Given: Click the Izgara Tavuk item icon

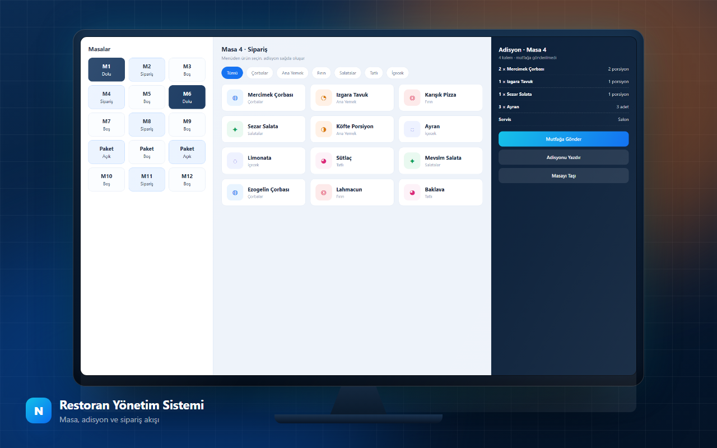Looking at the screenshot, I should pyautogui.click(x=324, y=98).
